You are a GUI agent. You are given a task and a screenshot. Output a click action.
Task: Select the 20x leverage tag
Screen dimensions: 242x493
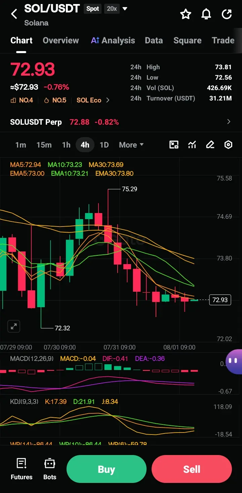[x=112, y=9]
